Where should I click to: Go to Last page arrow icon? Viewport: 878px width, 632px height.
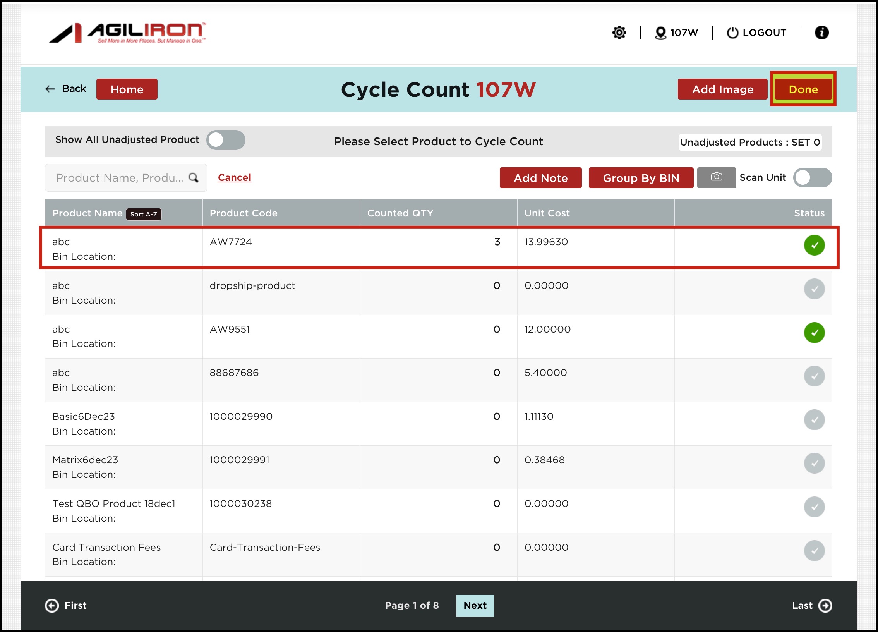(825, 605)
